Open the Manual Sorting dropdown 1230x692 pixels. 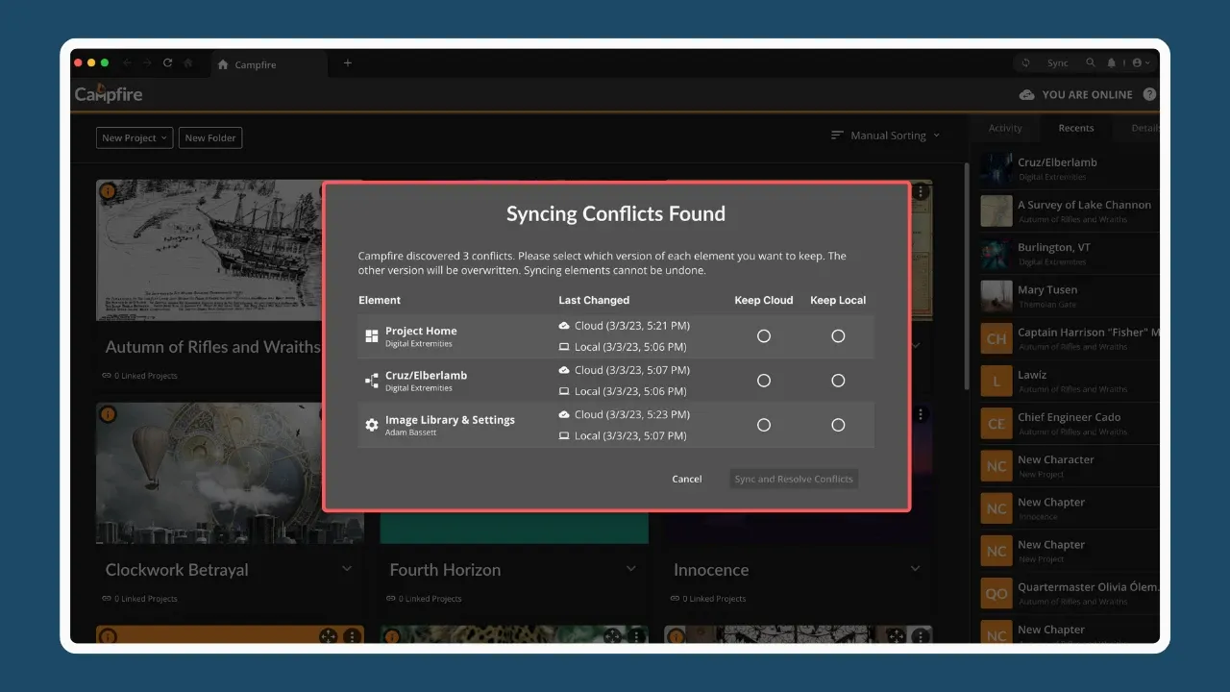886,136
